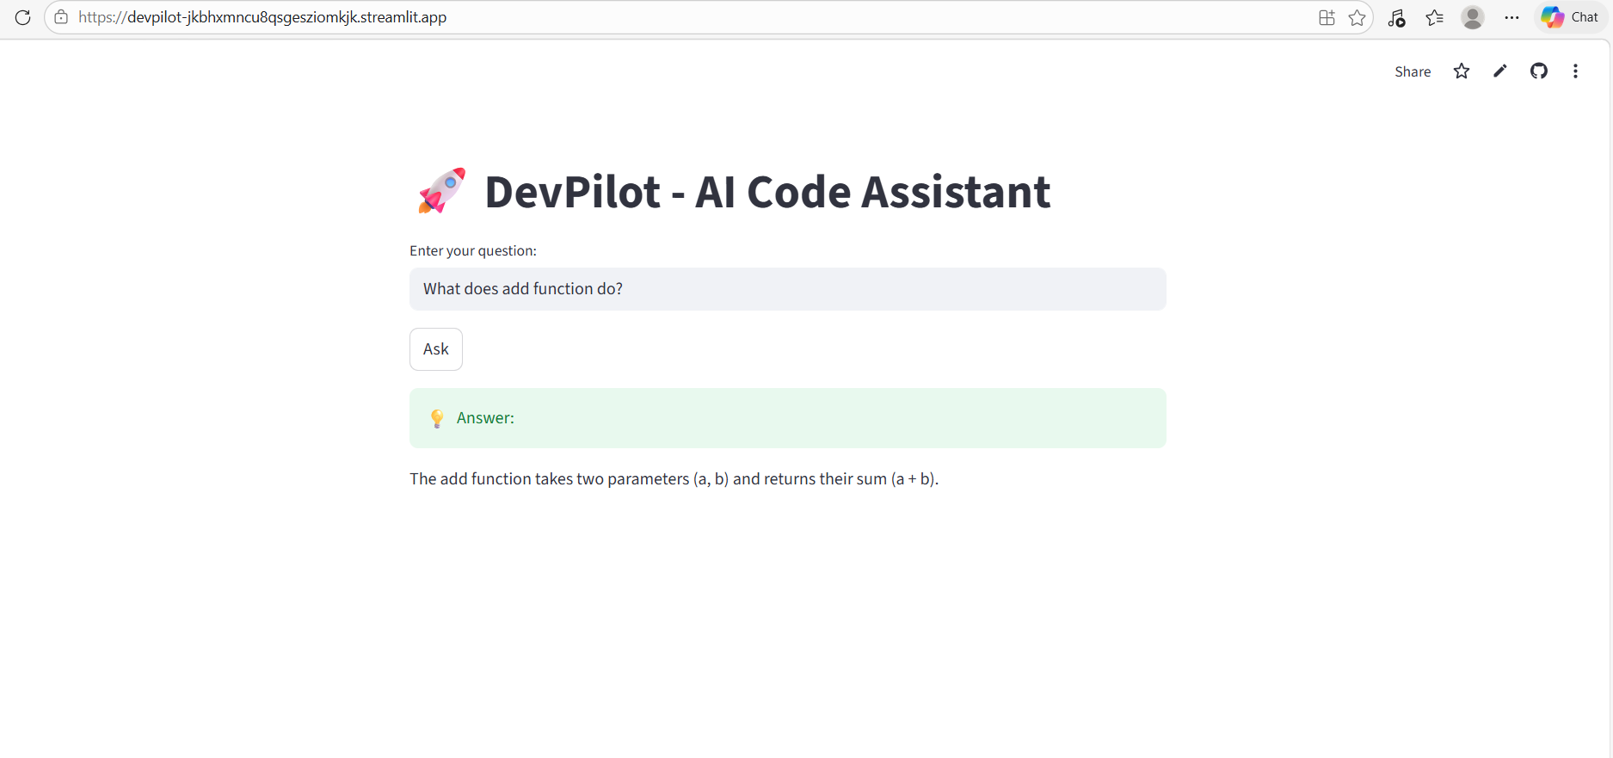The image size is (1613, 758).
Task: Click the Ask button
Action: [436, 349]
